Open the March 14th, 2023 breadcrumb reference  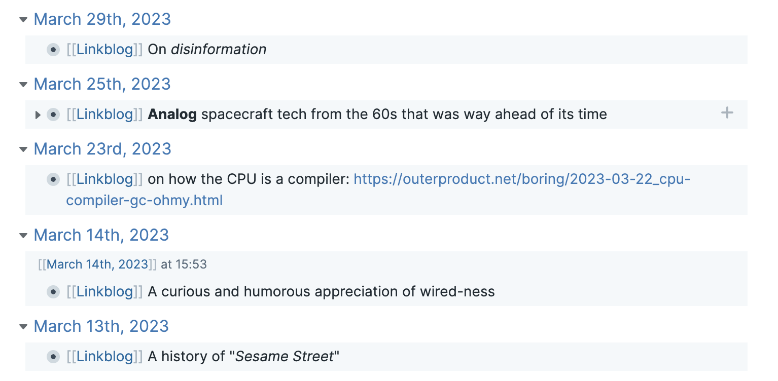point(97,264)
